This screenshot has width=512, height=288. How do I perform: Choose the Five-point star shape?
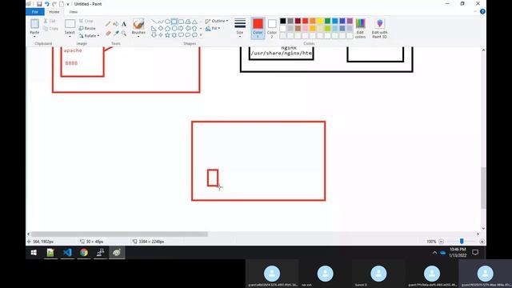coord(167,35)
